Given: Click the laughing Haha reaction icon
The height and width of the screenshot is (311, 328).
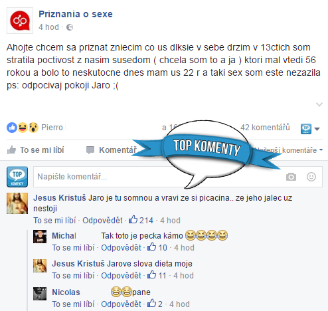Looking at the screenshot, I should 23,128.
